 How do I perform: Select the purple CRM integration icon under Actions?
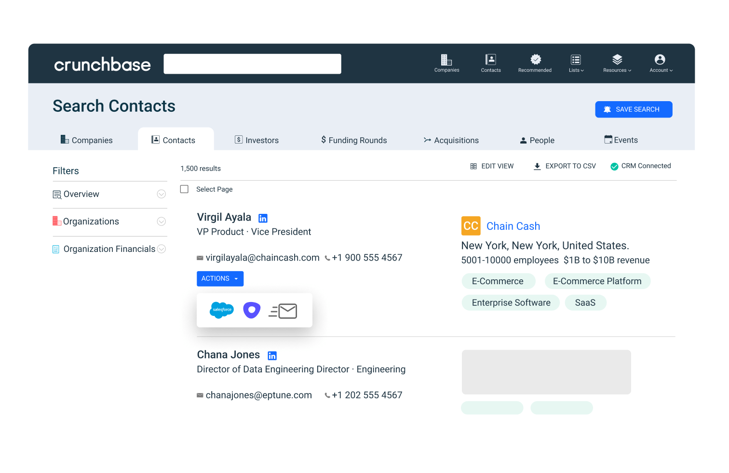tap(252, 310)
